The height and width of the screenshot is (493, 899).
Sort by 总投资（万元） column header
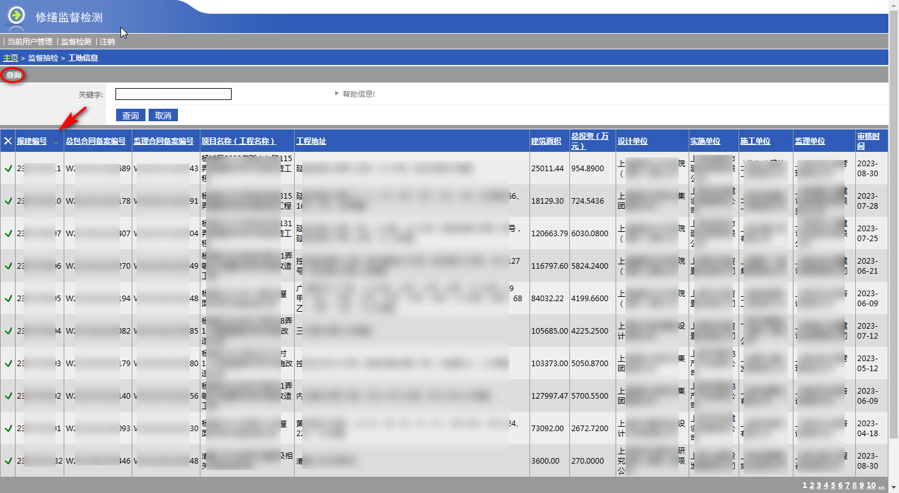(590, 141)
